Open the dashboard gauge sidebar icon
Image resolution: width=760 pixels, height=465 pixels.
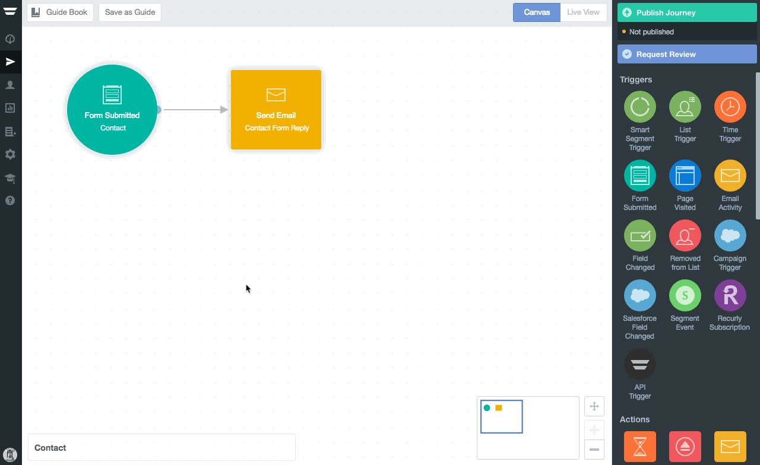point(10,39)
